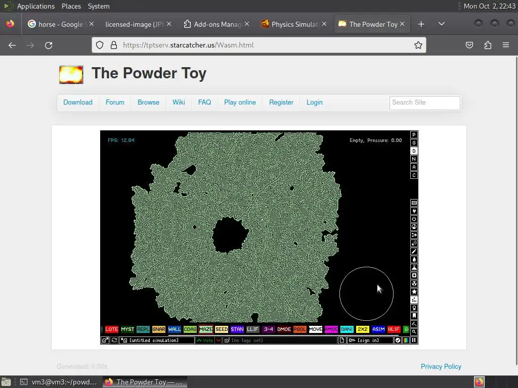Open the System menu
518x388 pixels.
[99, 6]
